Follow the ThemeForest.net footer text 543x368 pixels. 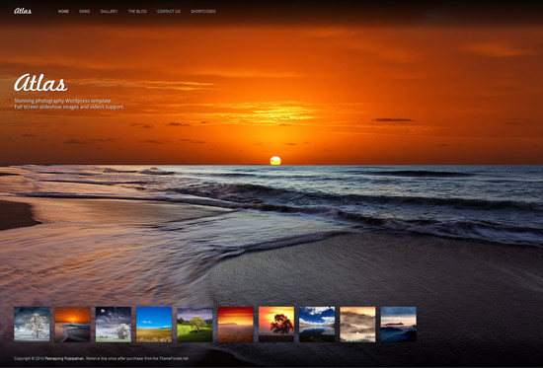tap(174, 359)
